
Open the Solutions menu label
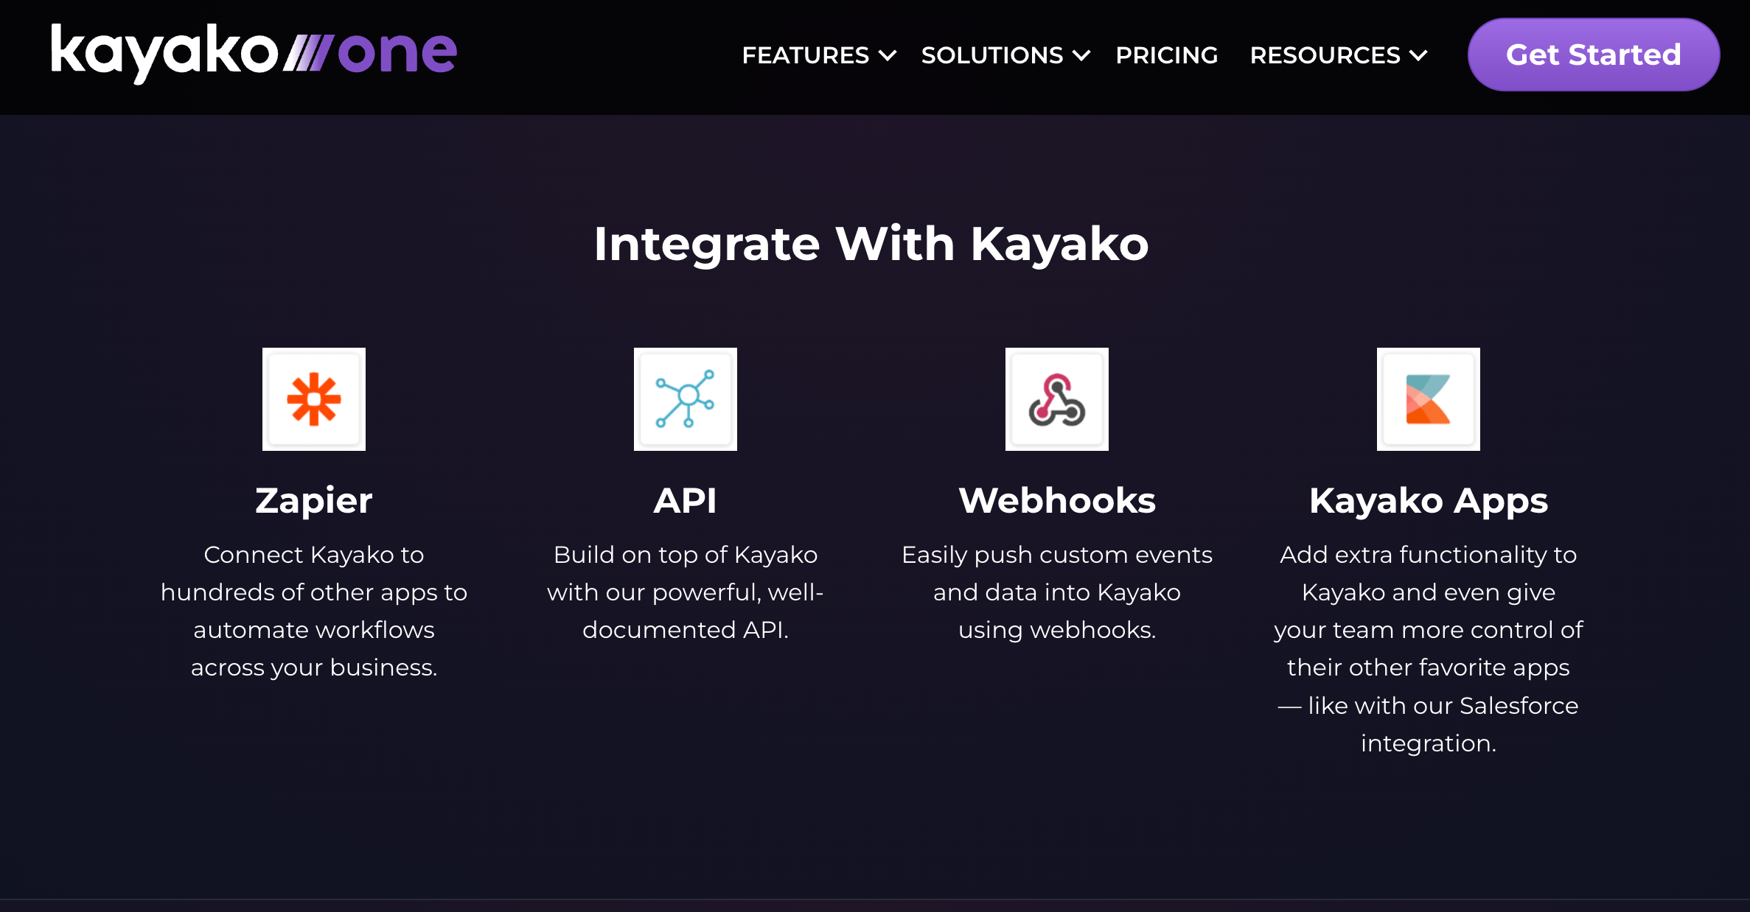click(x=991, y=55)
